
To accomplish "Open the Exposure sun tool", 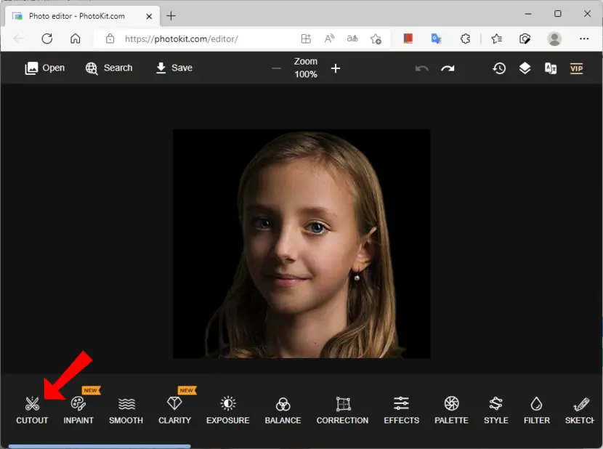I will click(227, 410).
